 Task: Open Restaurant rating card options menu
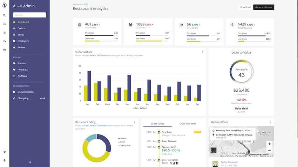(134, 123)
